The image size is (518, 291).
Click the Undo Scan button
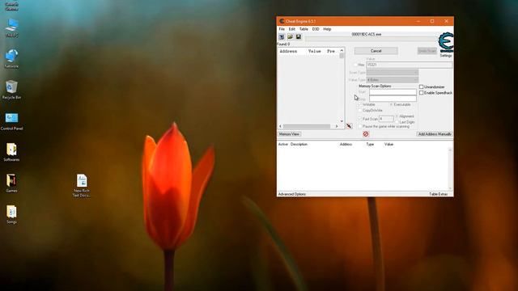pos(427,51)
